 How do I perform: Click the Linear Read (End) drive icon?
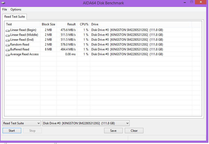click(8, 40)
